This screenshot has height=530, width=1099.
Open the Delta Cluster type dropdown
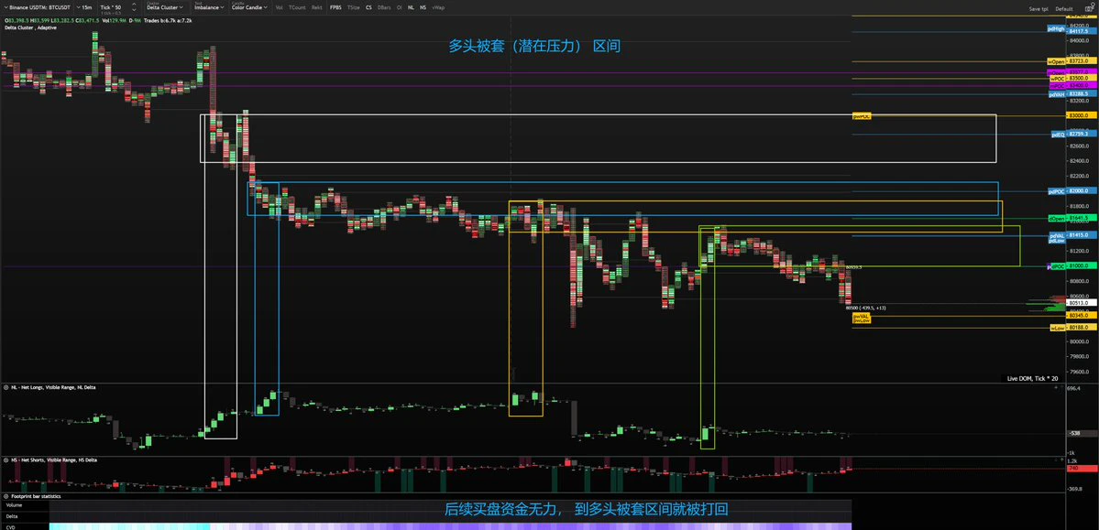[x=165, y=7]
